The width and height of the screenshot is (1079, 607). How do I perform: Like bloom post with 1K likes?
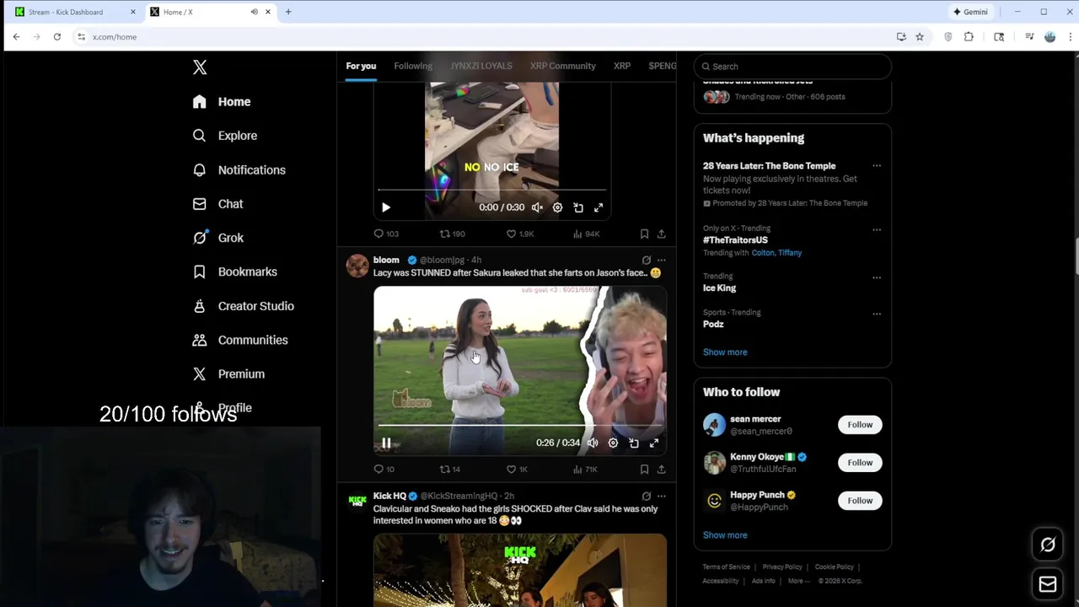pyautogui.click(x=517, y=470)
